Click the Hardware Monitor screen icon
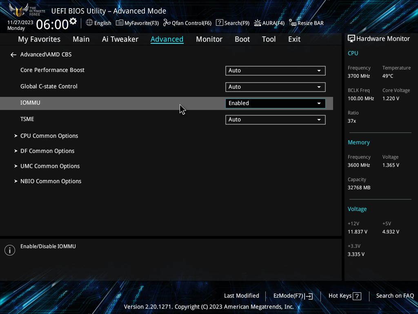 pyautogui.click(x=351, y=39)
